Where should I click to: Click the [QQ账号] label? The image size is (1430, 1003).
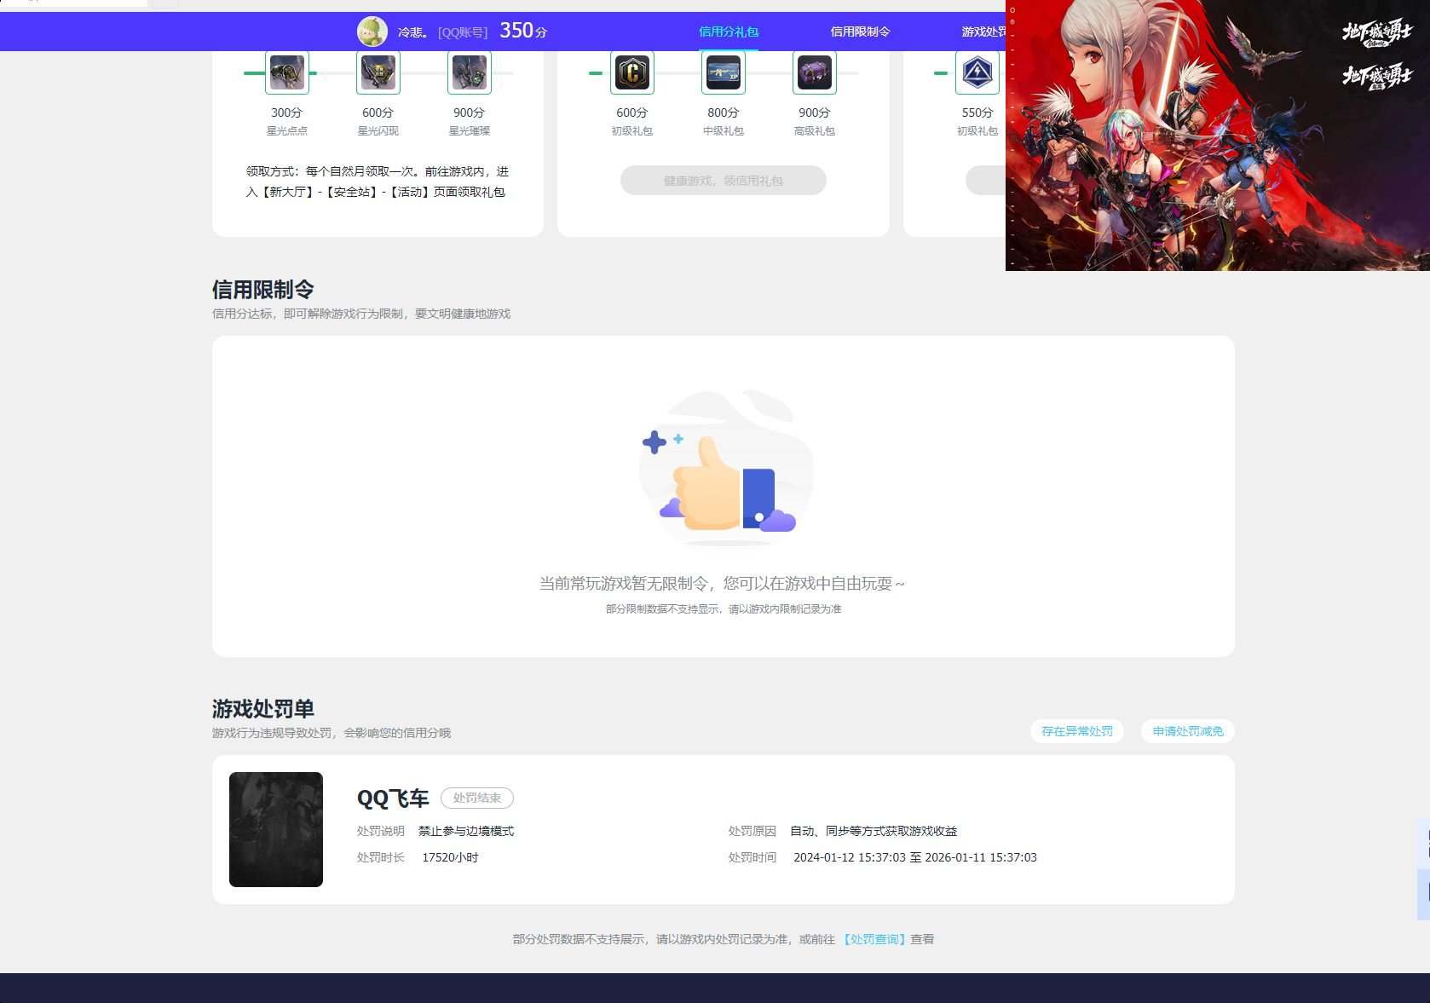(463, 32)
